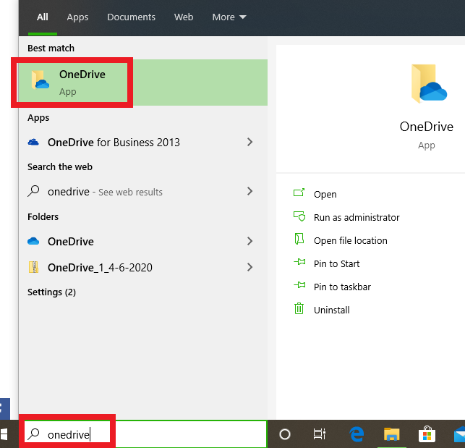Click the blue cloud icon of OneDrive folder
Image resolution: width=465 pixels, height=448 pixels.
coord(33,241)
